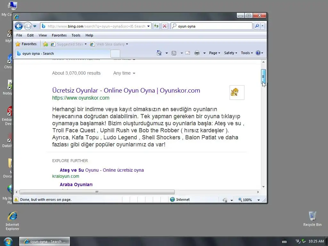
Task: Click the IE logo in window title bar
Action: click(x=17, y=16)
